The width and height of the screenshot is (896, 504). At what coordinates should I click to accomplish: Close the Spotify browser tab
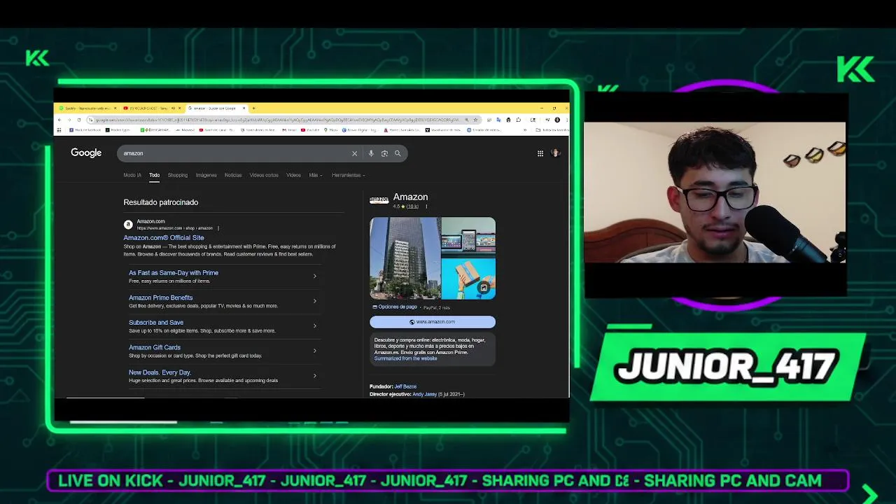116,108
